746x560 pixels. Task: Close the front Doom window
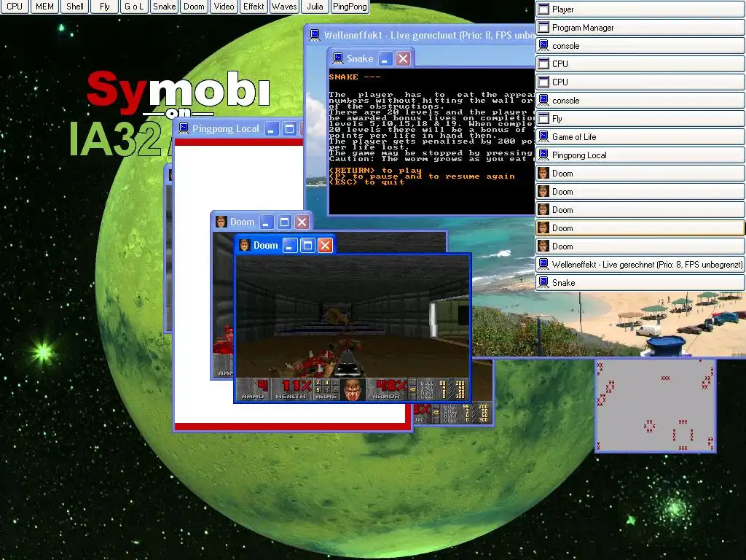[326, 245]
